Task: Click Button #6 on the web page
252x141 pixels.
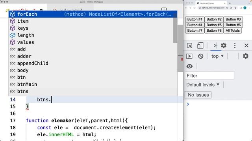Action: (x=233, y=25)
